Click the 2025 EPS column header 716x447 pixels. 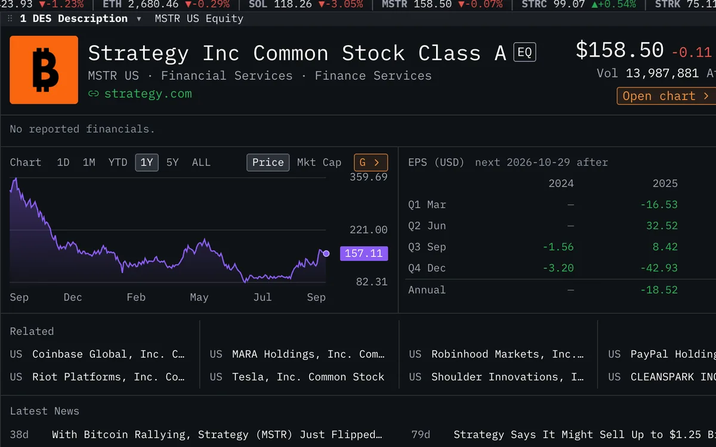(x=665, y=184)
